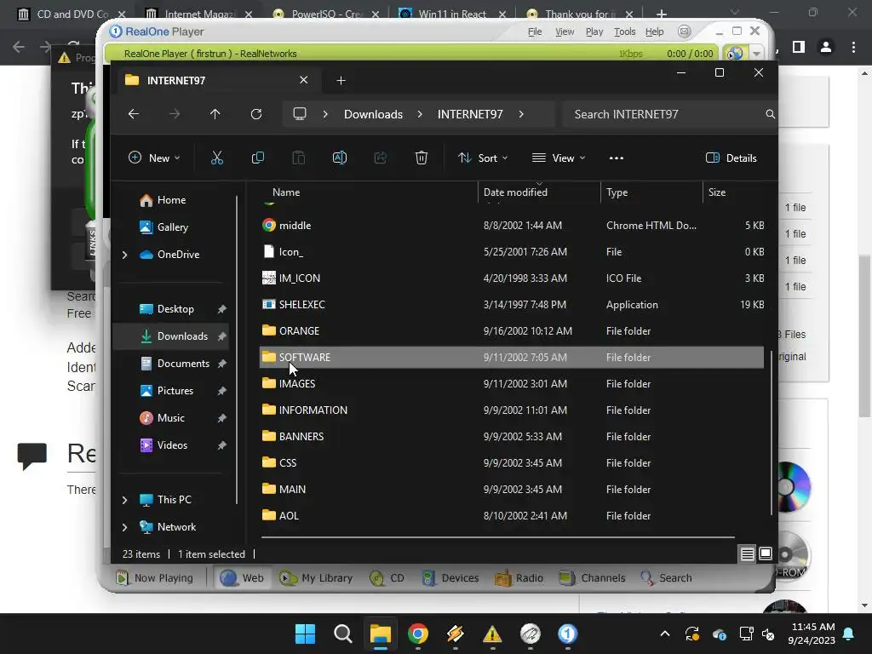Select the SHELEXEC application file
The width and height of the screenshot is (872, 654).
click(512, 305)
